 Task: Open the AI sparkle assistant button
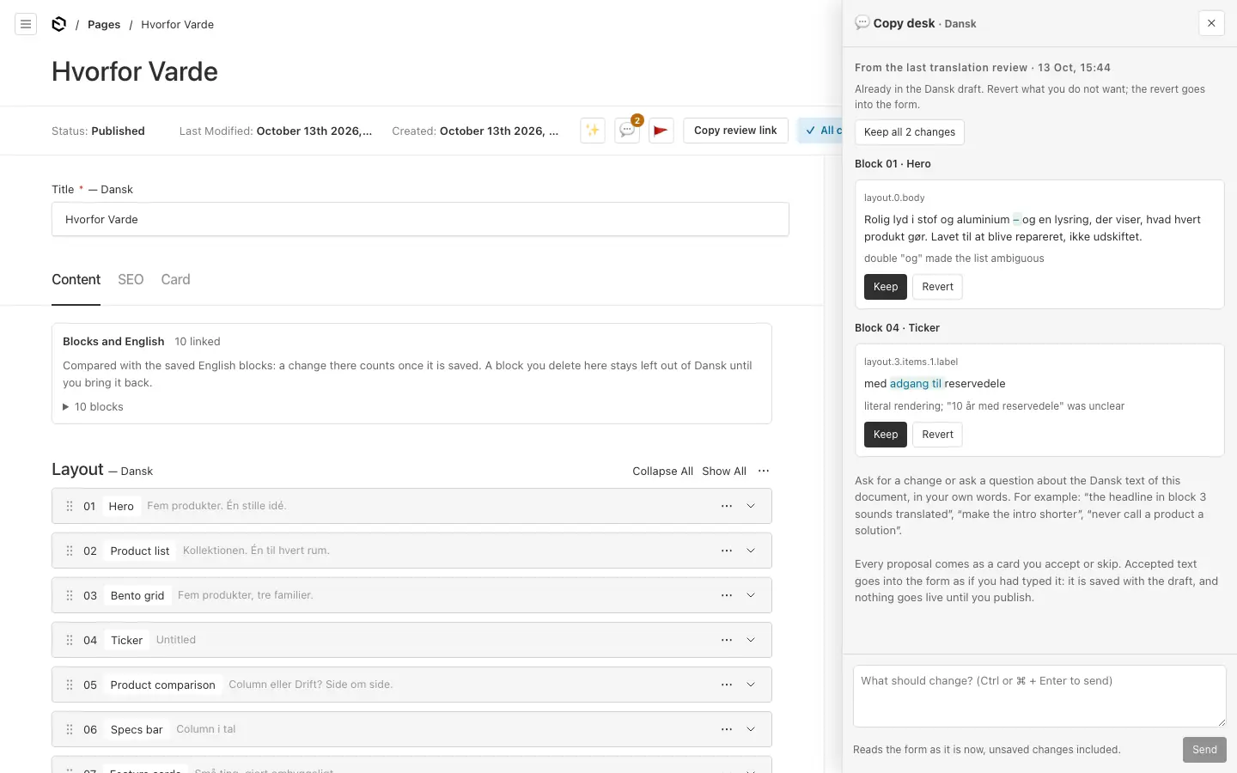593,131
